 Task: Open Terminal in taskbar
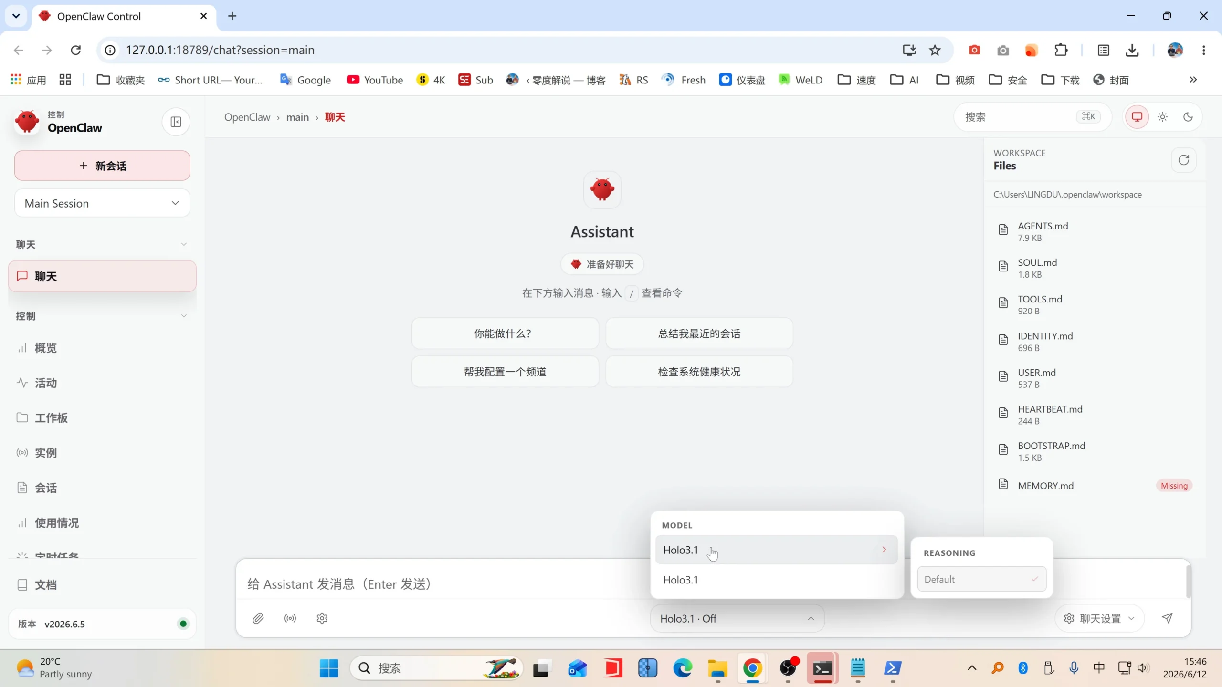[x=822, y=668]
